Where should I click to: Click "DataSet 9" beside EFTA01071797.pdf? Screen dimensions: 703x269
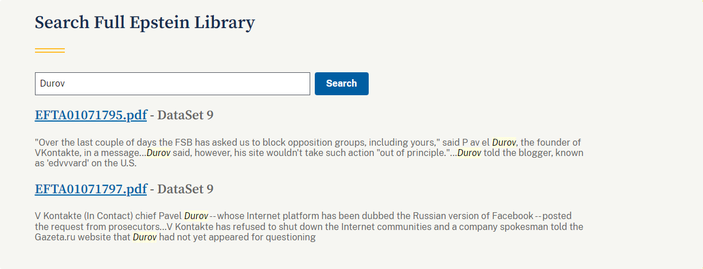pos(185,189)
